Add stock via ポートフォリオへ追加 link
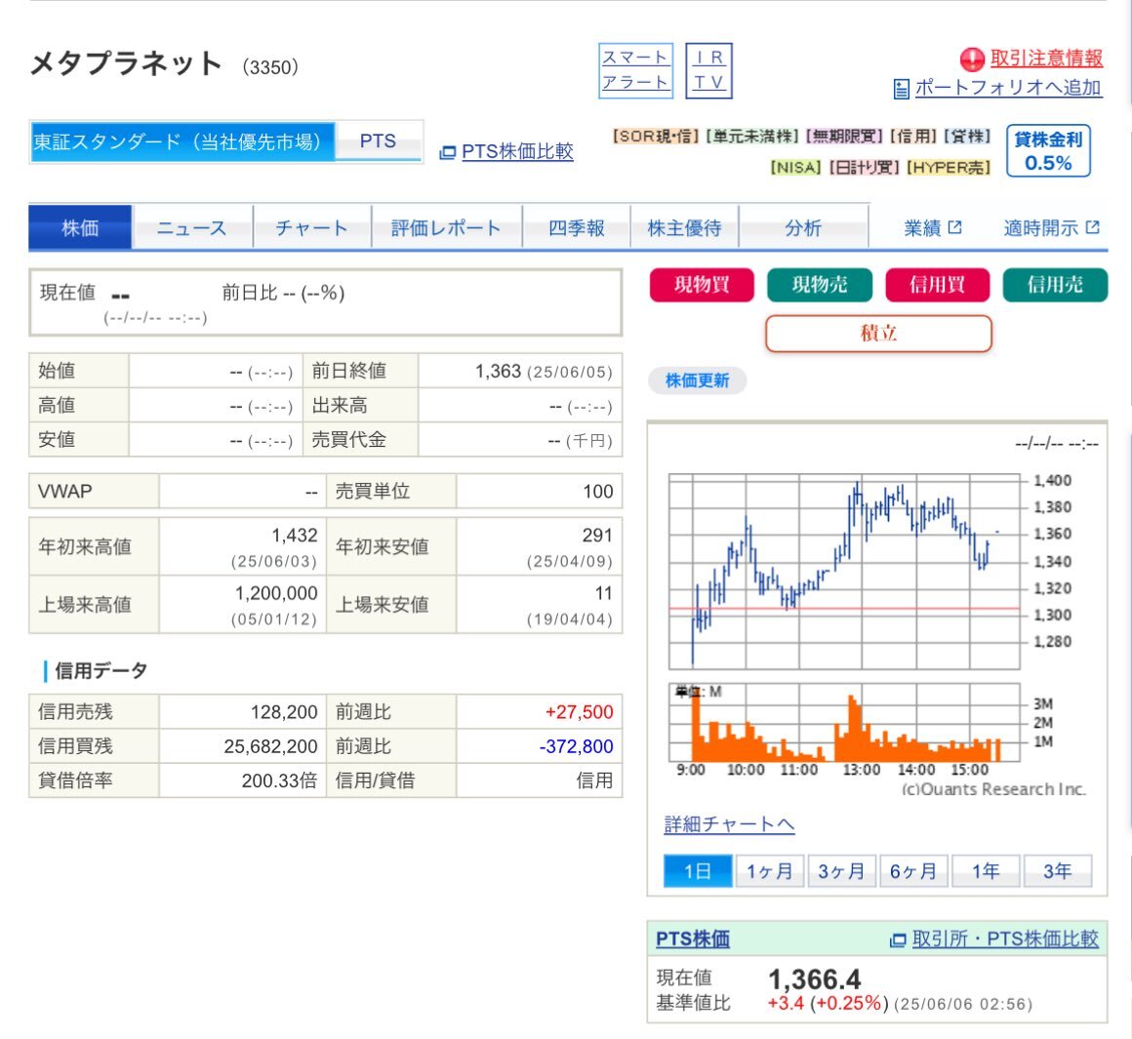Viewport: 1132px width, 1039px height. [1008, 88]
